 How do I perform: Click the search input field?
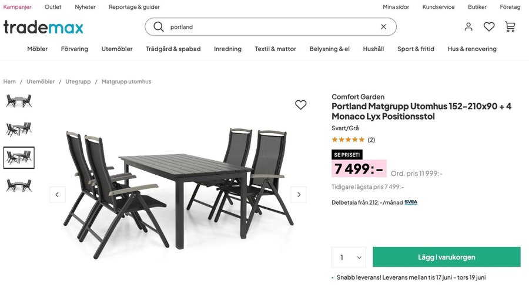tap(270, 27)
